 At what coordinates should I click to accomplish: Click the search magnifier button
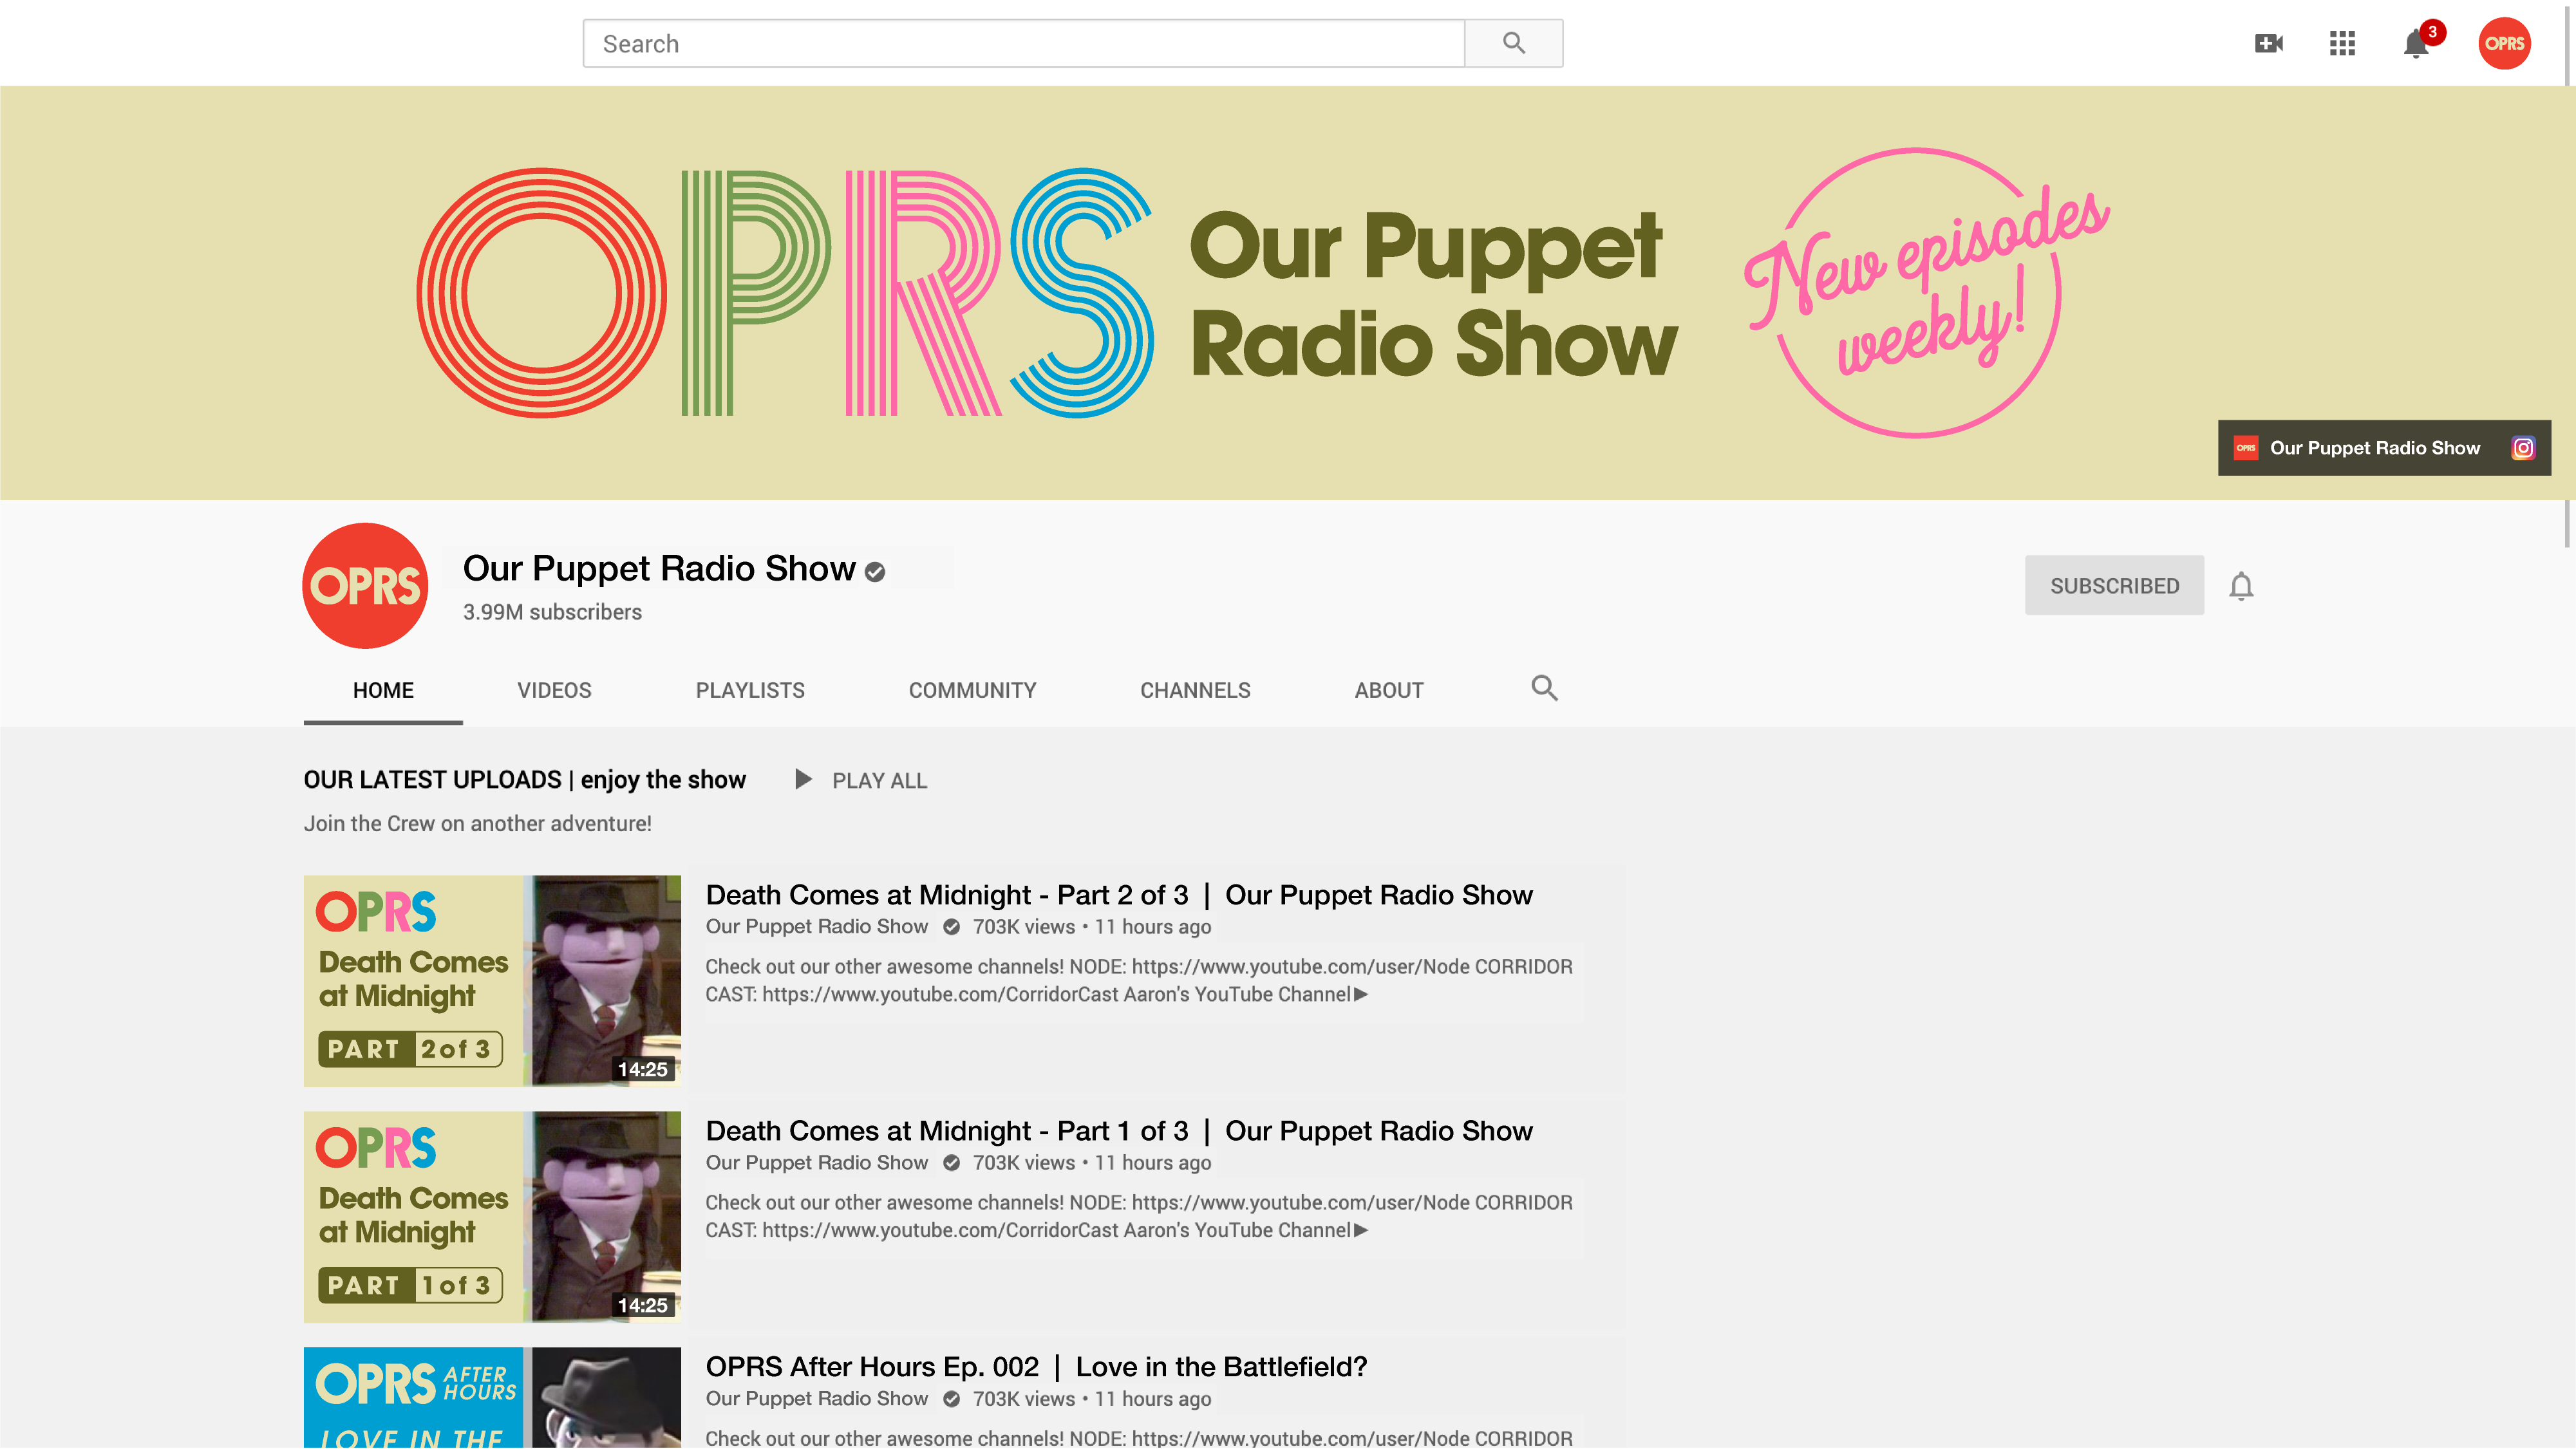(x=1513, y=43)
